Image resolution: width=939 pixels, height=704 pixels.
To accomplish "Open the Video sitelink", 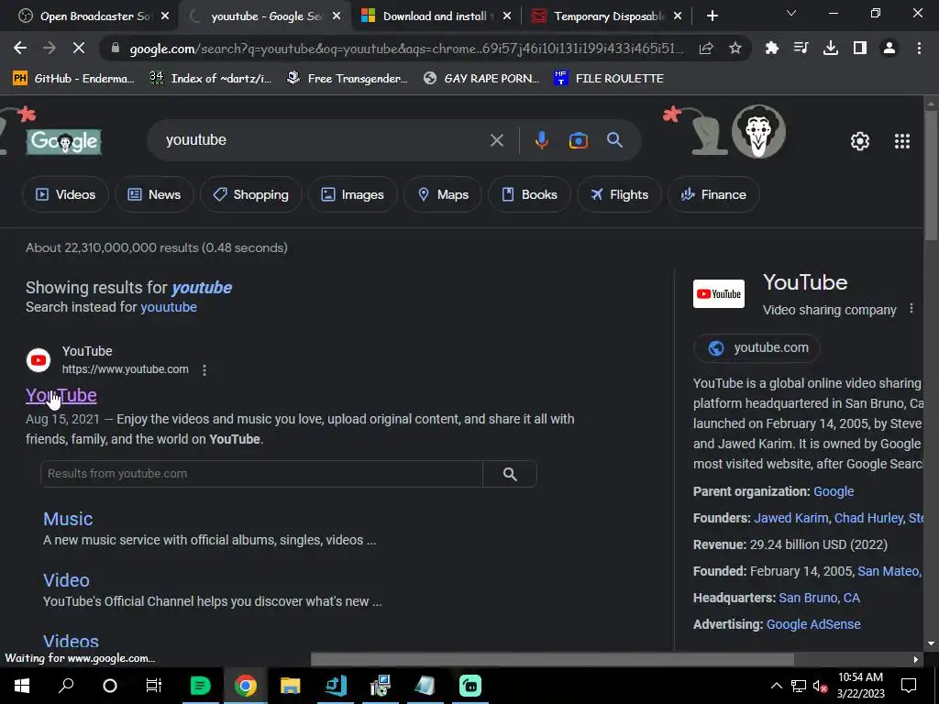I will point(66,580).
